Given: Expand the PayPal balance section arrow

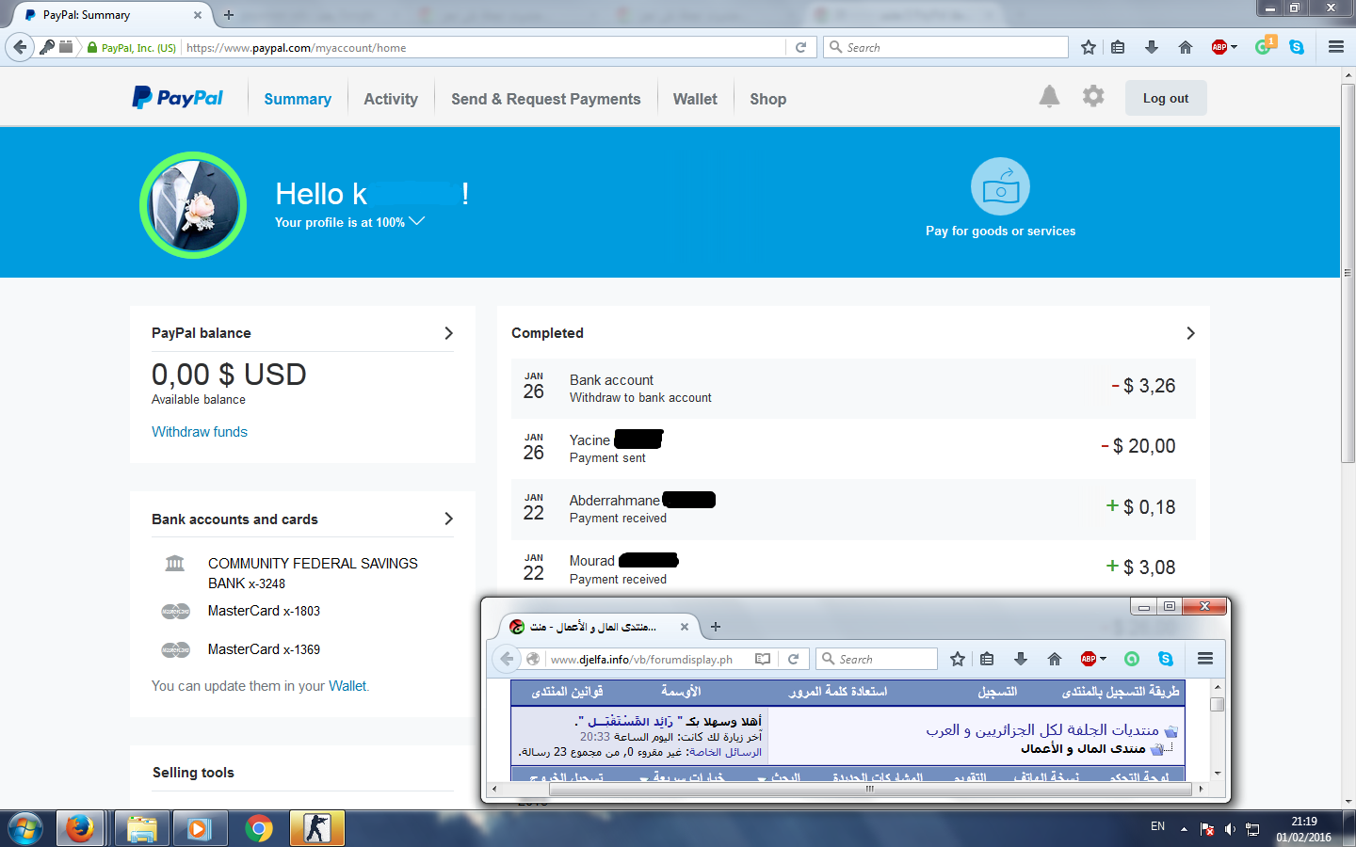Looking at the screenshot, I should pos(448,333).
